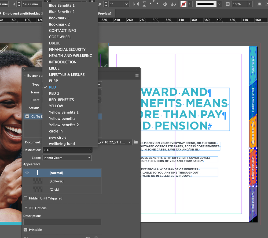Select the Rollover appearance state
Screen dimensions: 268x238
pyautogui.click(x=56, y=181)
